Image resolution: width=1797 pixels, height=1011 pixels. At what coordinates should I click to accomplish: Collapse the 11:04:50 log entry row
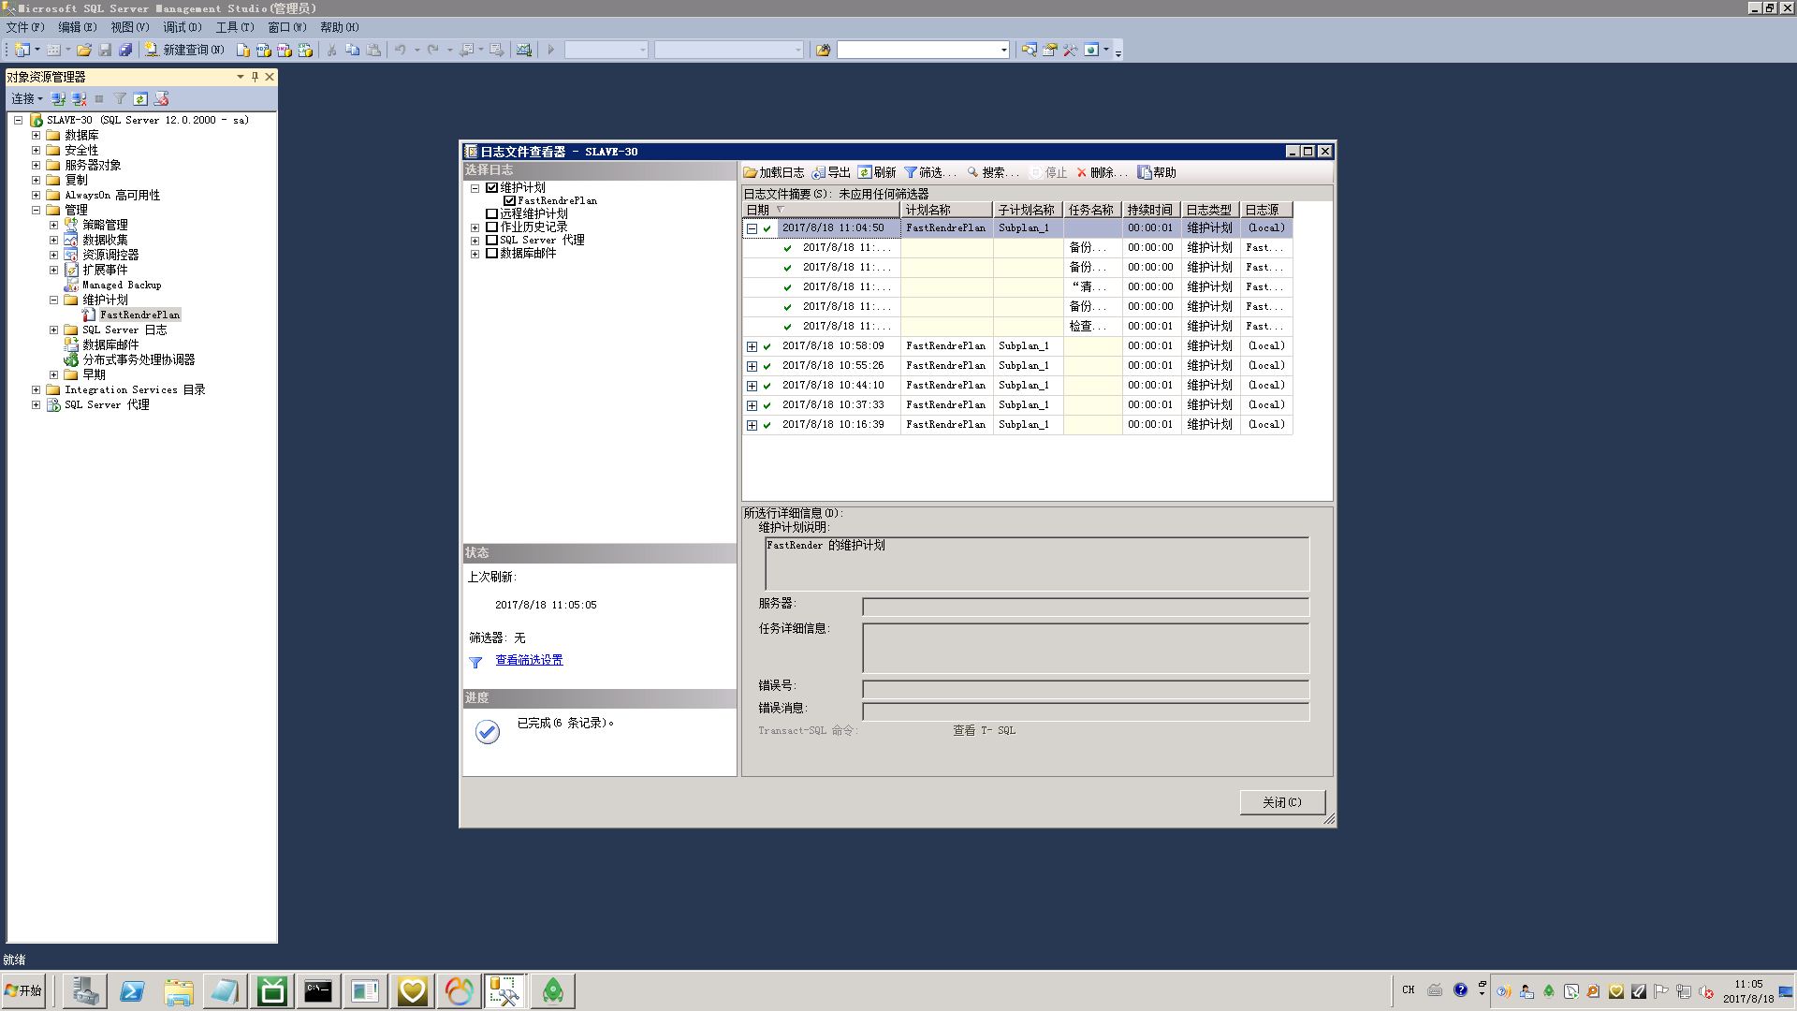pyautogui.click(x=752, y=228)
